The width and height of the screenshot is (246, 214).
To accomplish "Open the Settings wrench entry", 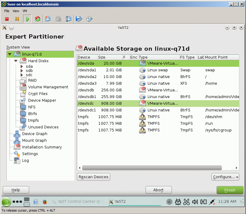I will pyautogui.click(x=30, y=154).
